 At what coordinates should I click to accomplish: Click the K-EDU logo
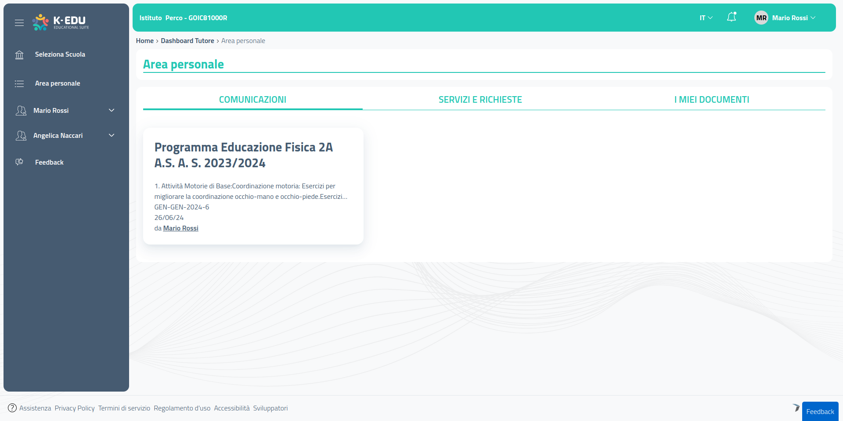[61, 22]
